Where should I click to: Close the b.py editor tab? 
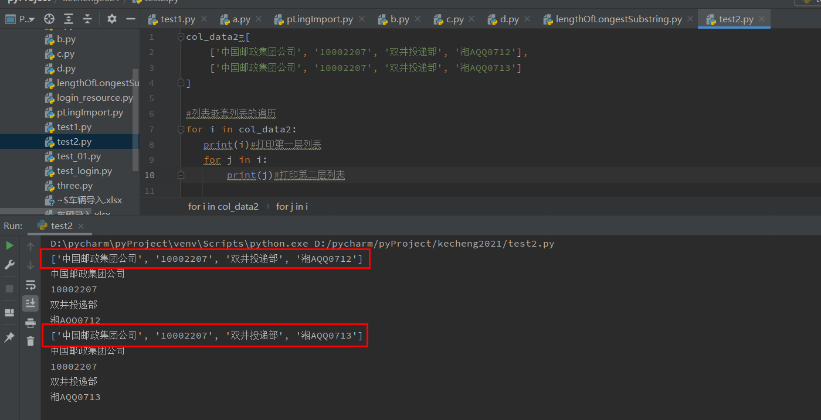[x=418, y=19]
